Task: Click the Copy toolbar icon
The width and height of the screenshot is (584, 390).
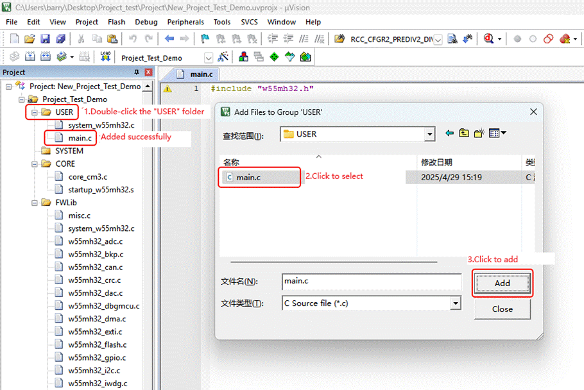Action: (x=97, y=38)
